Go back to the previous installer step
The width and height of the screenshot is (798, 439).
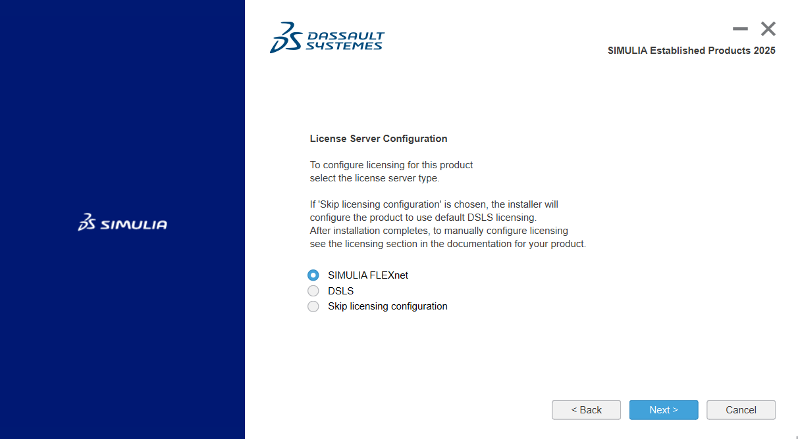pyautogui.click(x=585, y=409)
